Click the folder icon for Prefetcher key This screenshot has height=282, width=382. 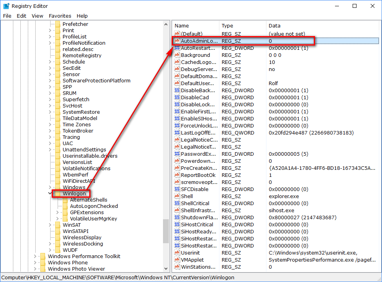click(x=58, y=24)
